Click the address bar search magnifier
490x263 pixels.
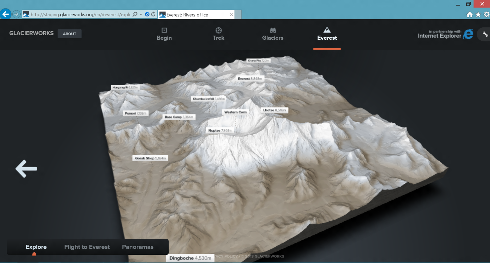tap(135, 14)
